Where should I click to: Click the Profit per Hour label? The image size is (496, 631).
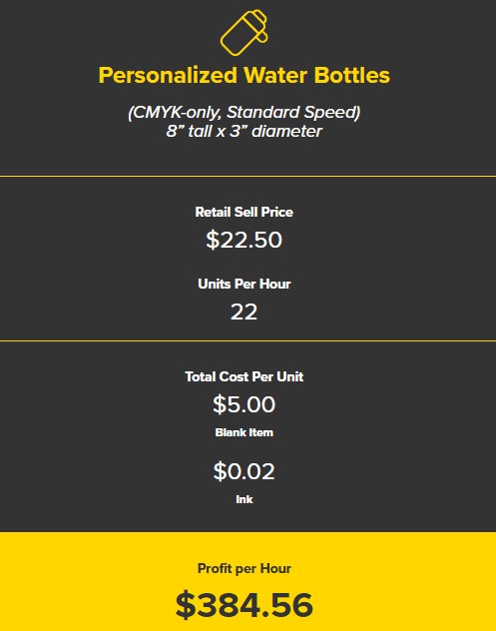tap(245, 569)
